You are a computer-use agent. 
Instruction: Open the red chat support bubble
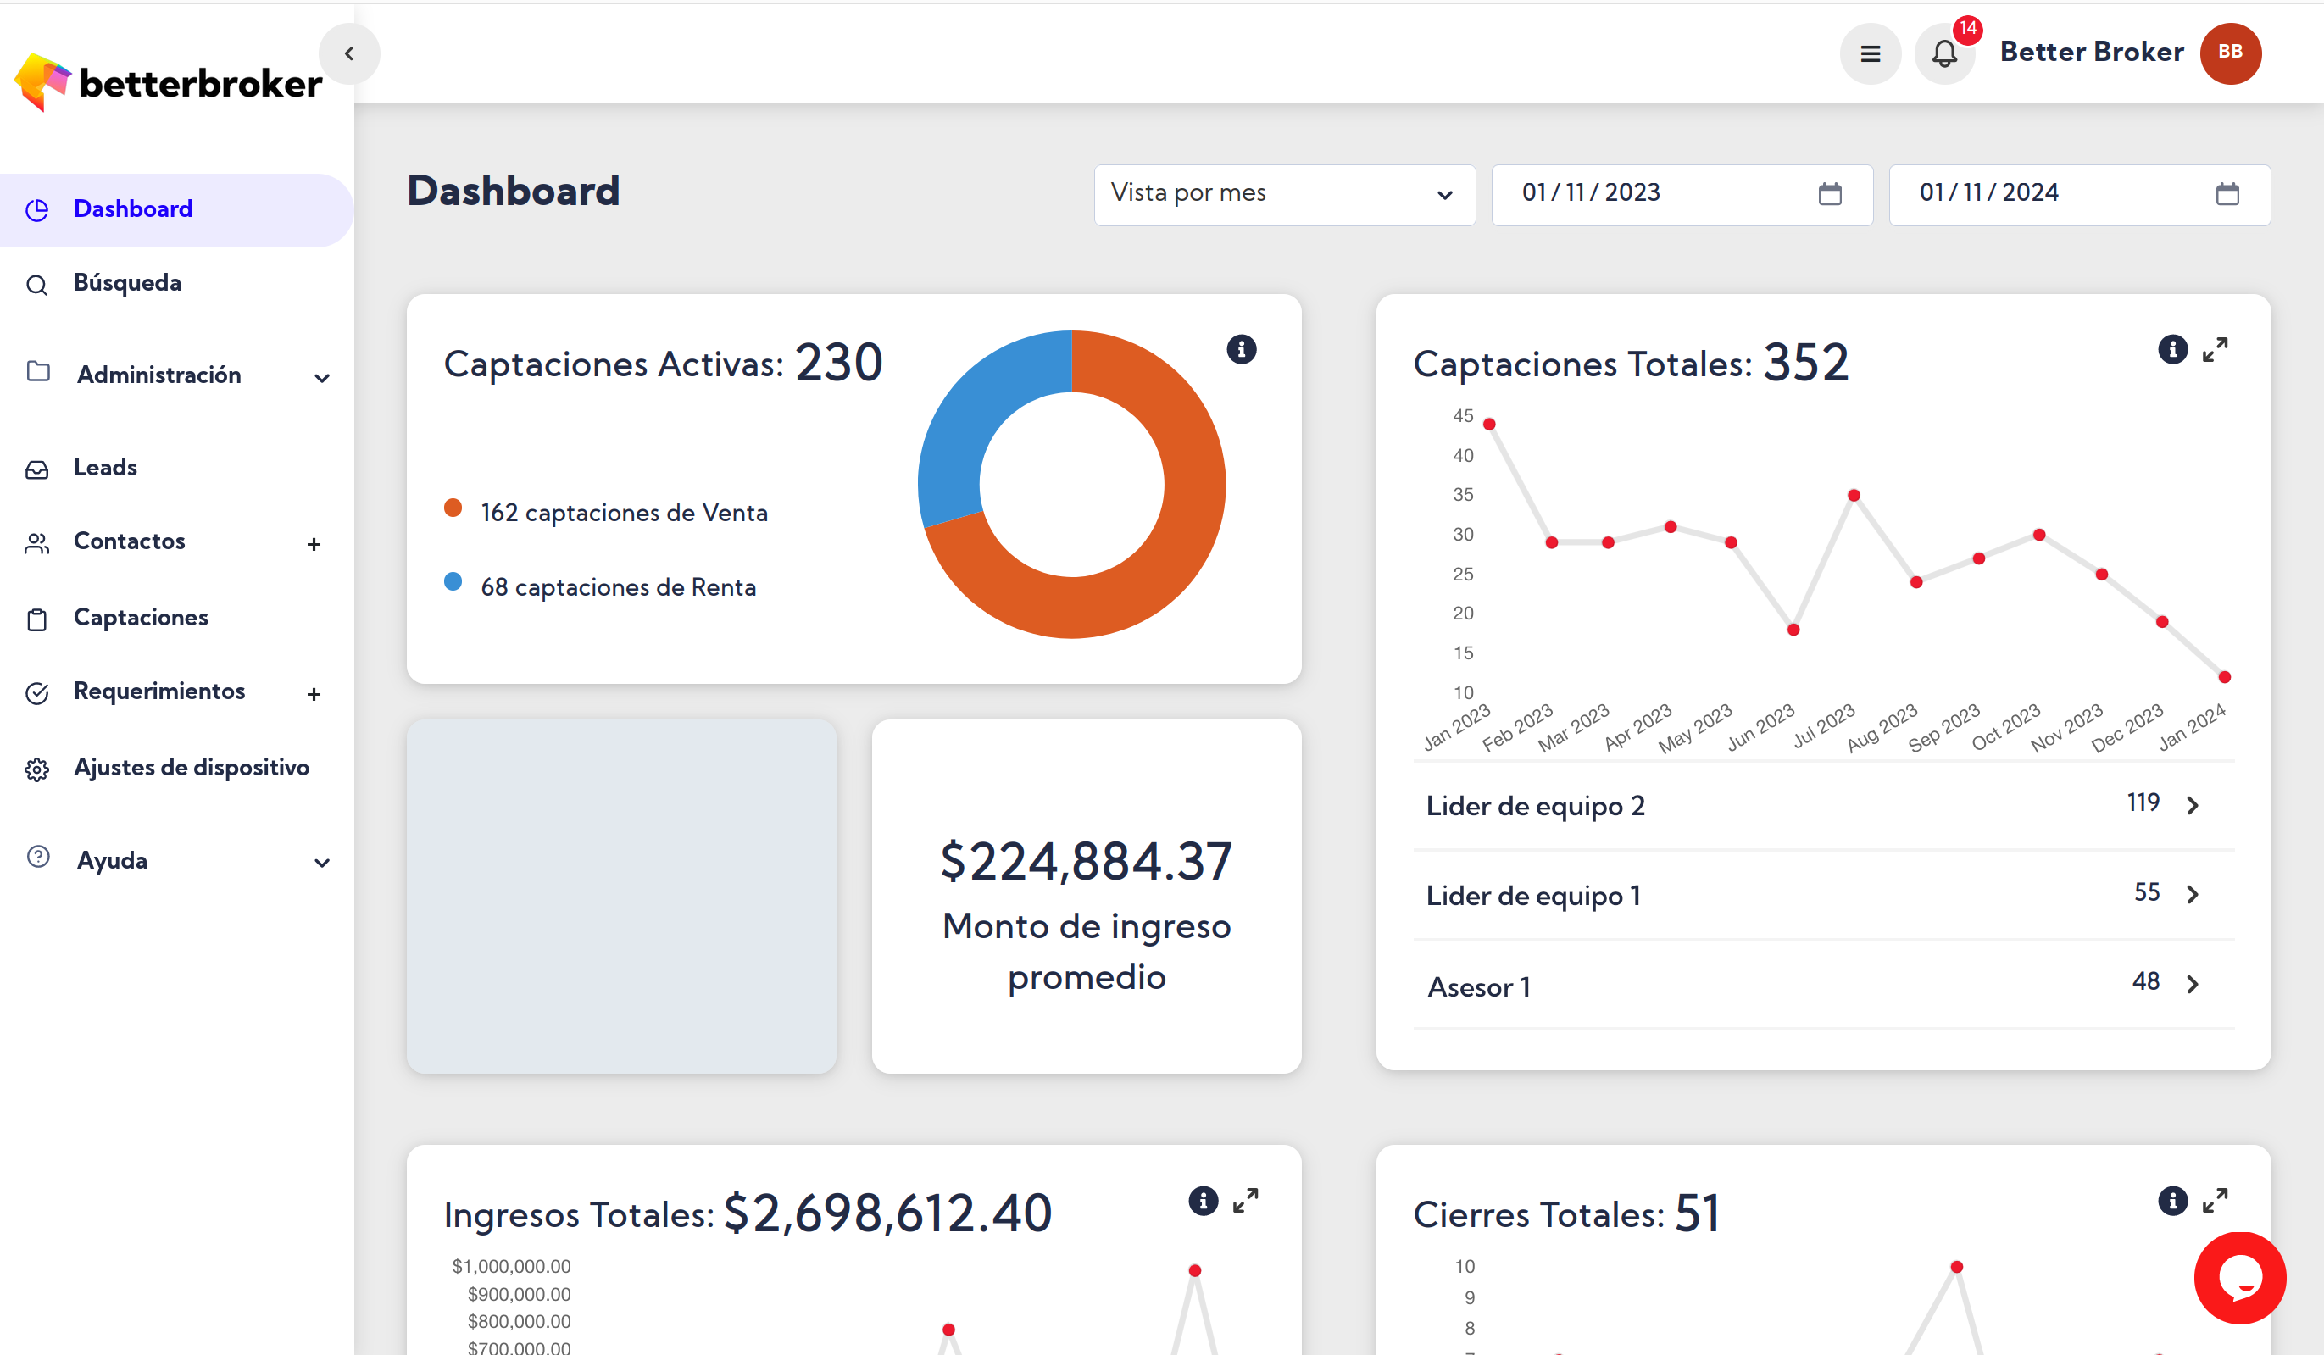click(2239, 1278)
